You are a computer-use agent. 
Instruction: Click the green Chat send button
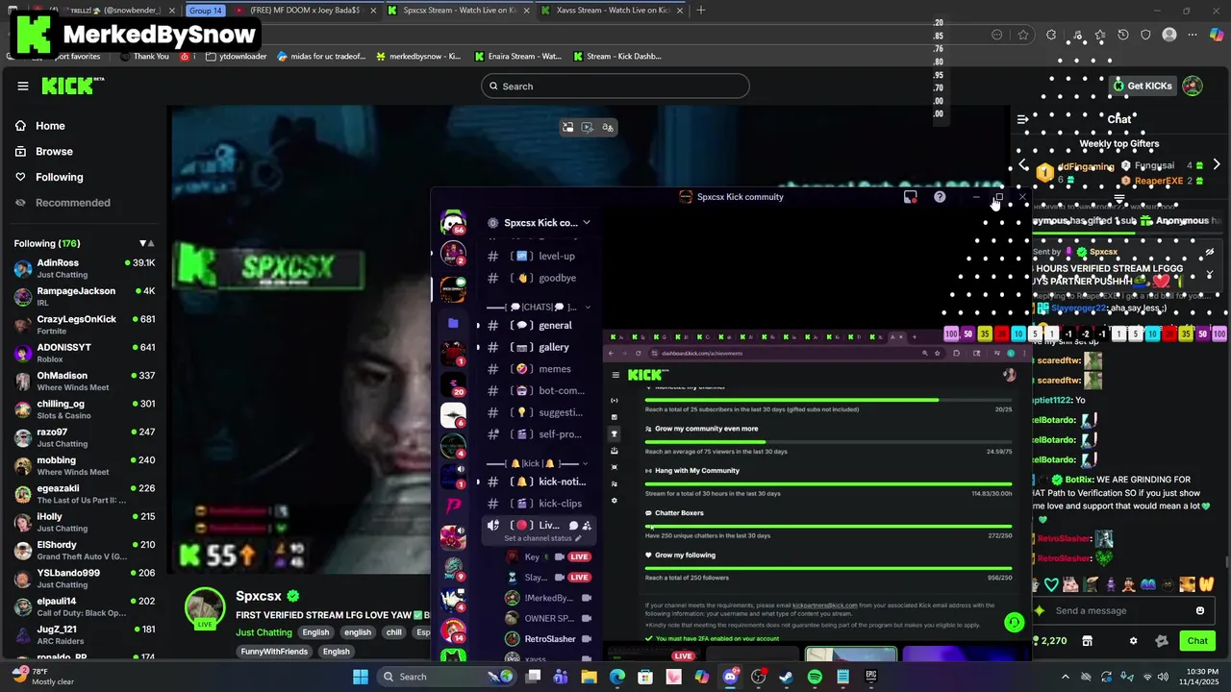coord(1197,641)
